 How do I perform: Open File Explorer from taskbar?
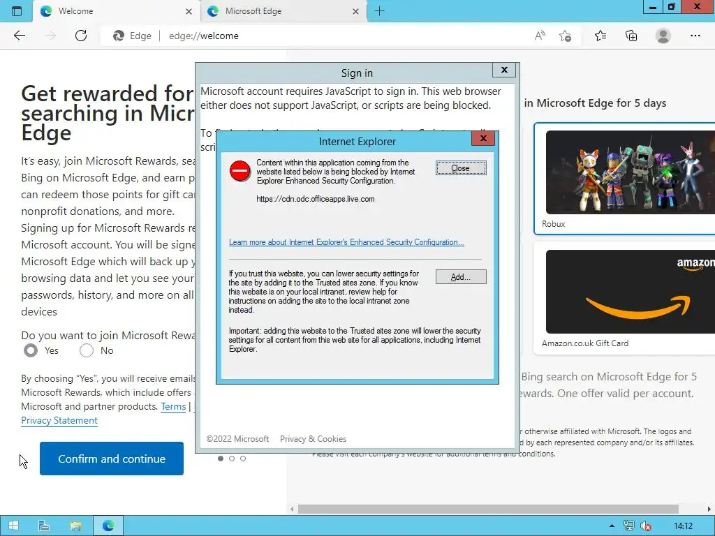(x=75, y=526)
